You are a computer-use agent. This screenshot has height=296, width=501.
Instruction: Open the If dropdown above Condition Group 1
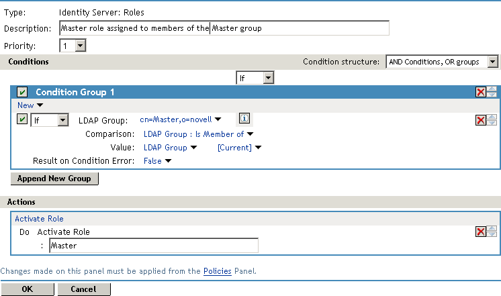268,79
